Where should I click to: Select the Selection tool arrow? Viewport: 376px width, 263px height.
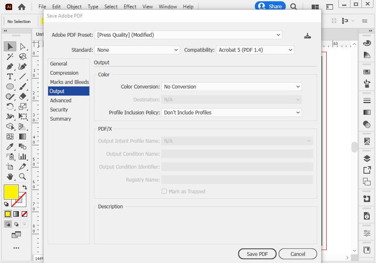[10, 46]
